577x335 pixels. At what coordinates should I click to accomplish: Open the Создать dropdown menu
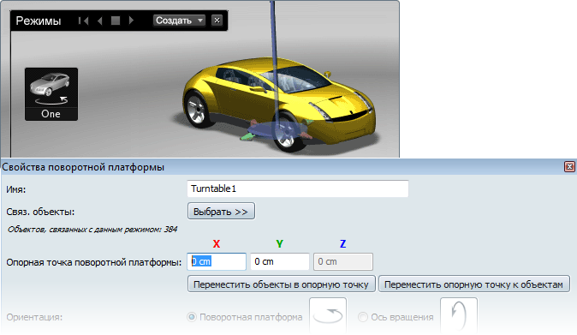click(x=179, y=21)
